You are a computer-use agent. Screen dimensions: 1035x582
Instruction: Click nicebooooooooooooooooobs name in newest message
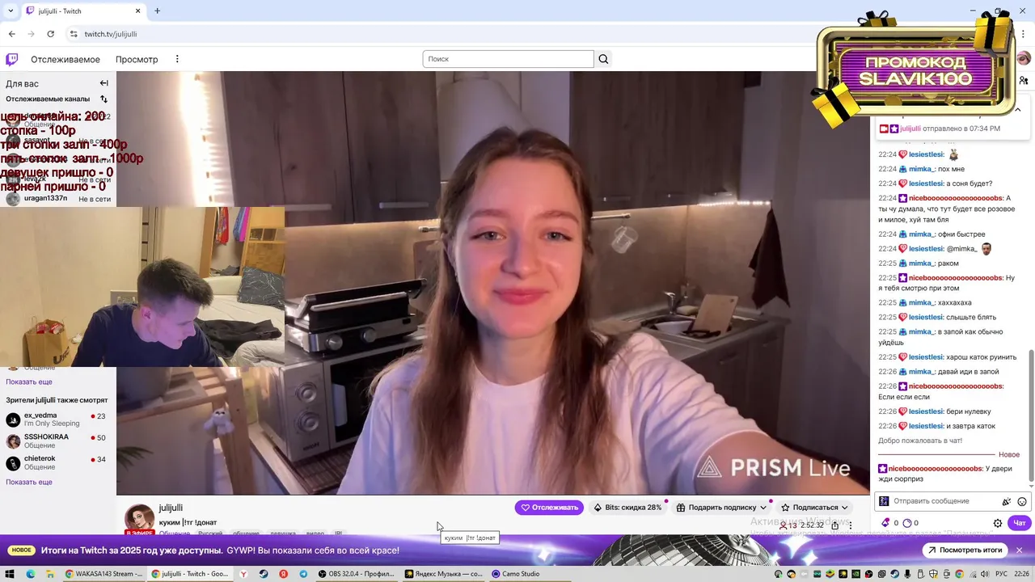pyautogui.click(x=934, y=469)
